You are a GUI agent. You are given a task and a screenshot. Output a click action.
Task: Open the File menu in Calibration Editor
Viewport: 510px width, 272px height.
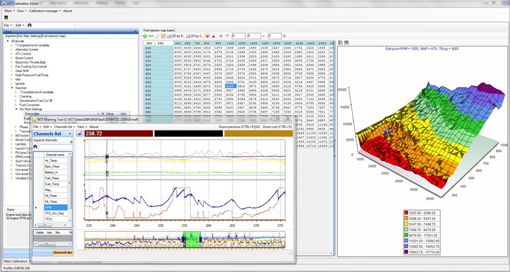[x=8, y=25]
